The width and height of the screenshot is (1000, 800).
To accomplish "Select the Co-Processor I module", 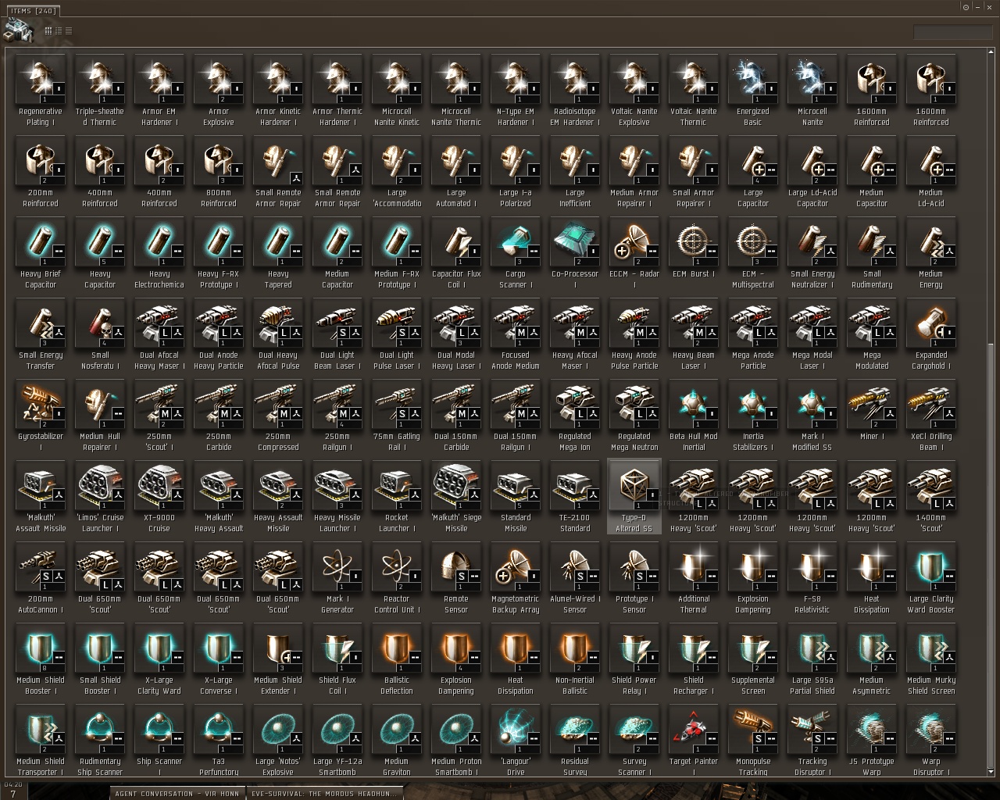I will pyautogui.click(x=575, y=254).
